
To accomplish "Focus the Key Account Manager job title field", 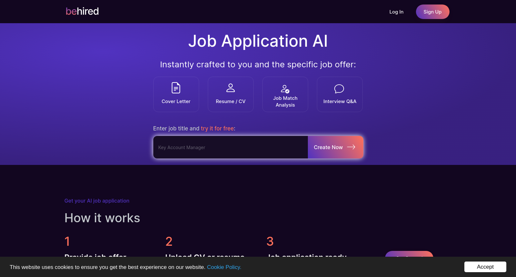I will [x=230, y=147].
